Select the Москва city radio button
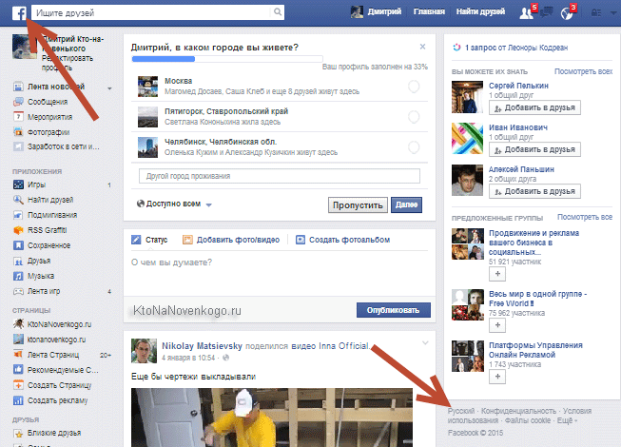621x447 pixels. tap(414, 87)
